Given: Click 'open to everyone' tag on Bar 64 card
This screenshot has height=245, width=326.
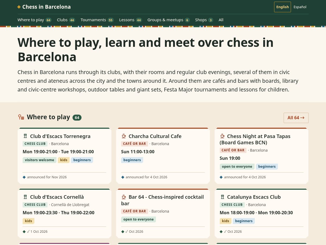Looking at the screenshot, I should point(139,219).
